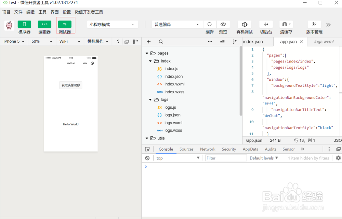Open the 设置 menu
Screen dimensions: 342x219
click(x=67, y=12)
